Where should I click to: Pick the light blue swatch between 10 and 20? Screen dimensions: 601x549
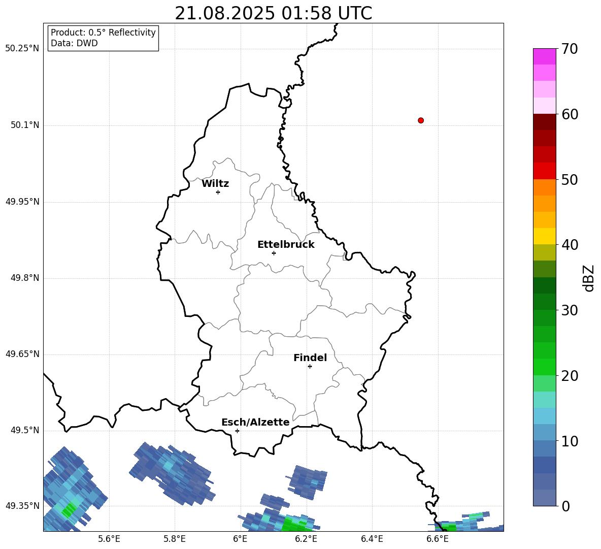(x=544, y=416)
